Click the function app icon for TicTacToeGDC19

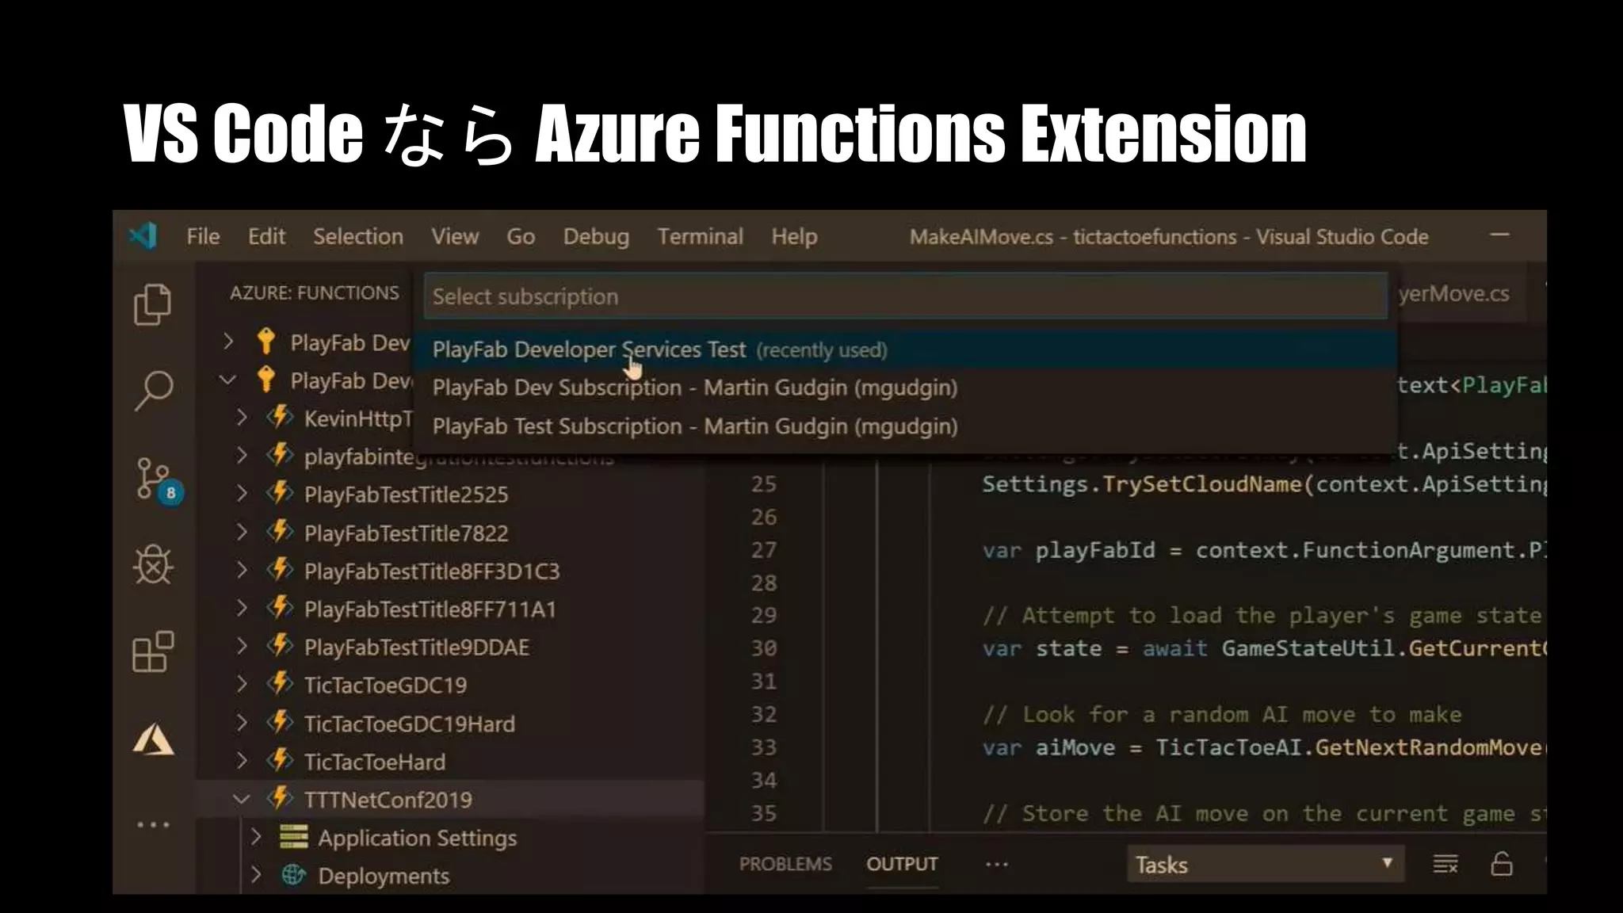pyautogui.click(x=280, y=683)
